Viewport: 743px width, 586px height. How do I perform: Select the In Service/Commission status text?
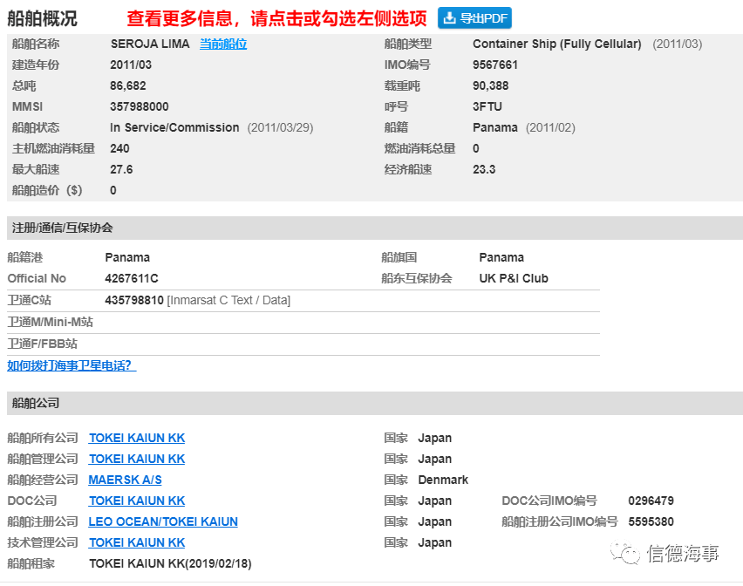174,127
